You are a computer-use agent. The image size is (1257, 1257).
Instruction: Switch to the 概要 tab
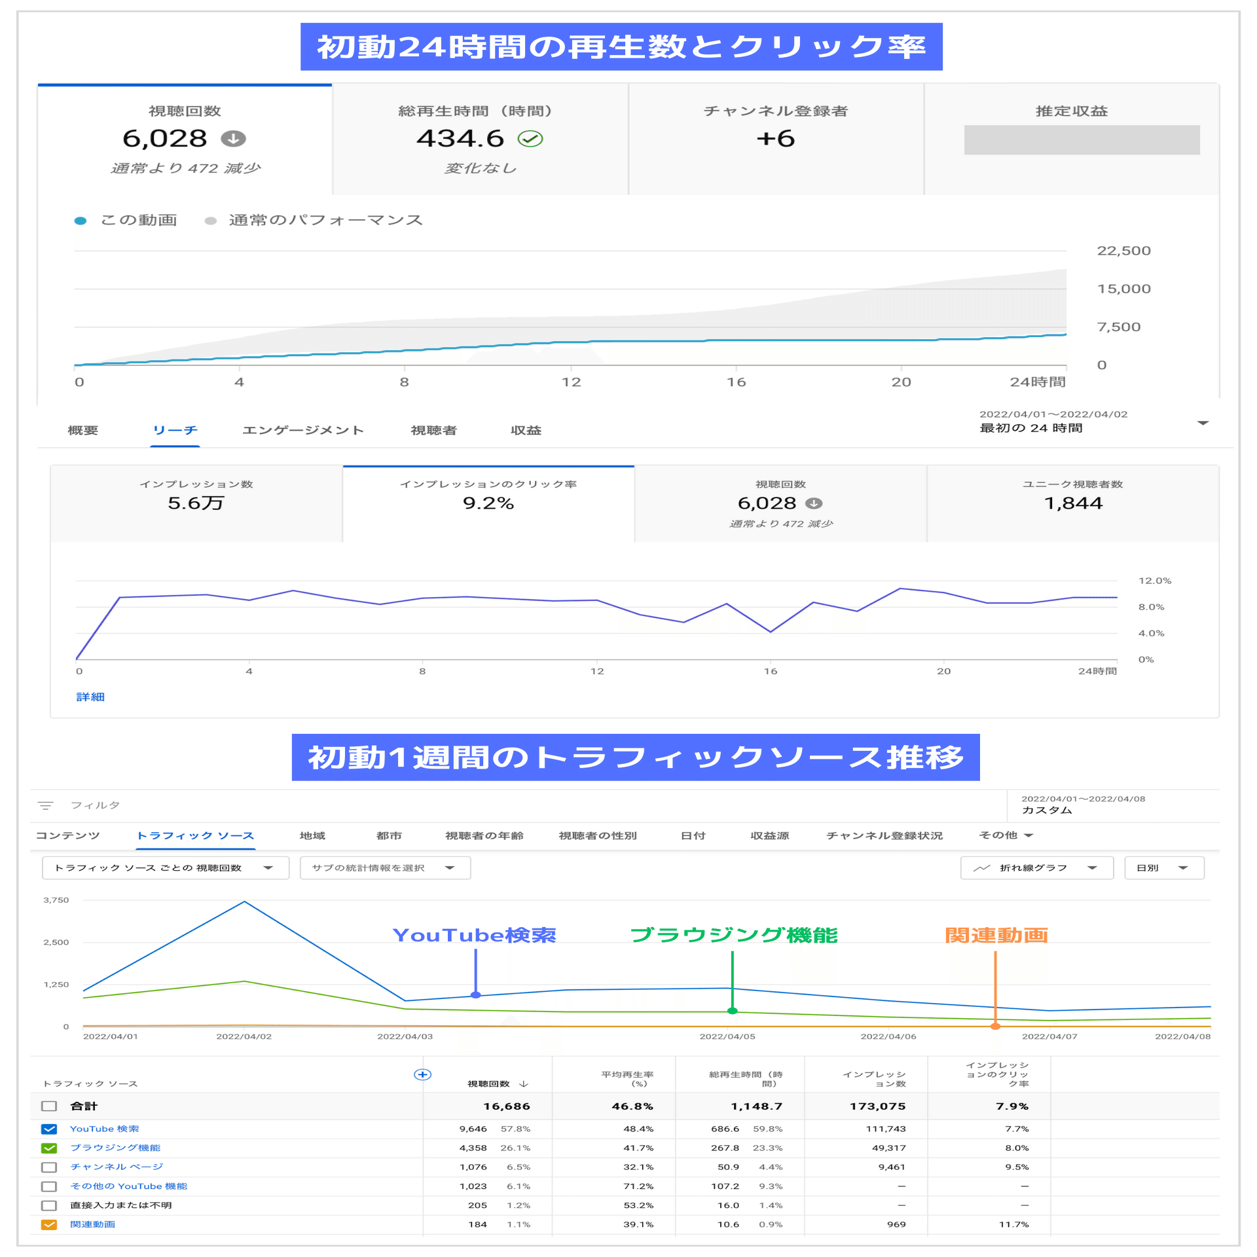(83, 430)
